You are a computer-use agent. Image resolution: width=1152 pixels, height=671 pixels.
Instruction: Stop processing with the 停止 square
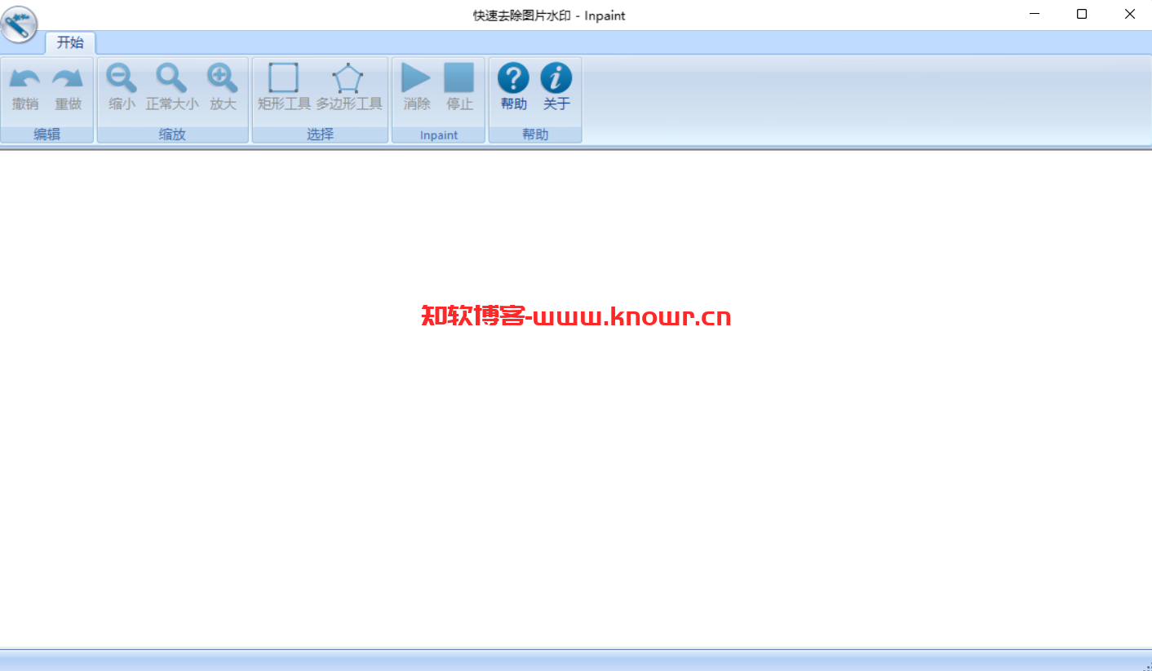459,78
